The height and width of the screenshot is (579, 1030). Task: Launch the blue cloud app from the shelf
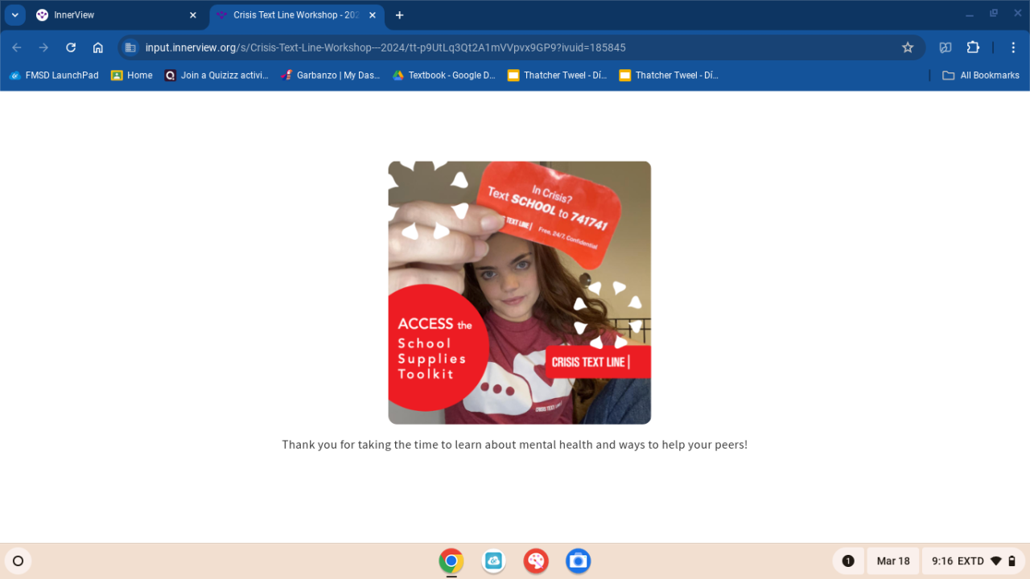click(493, 561)
